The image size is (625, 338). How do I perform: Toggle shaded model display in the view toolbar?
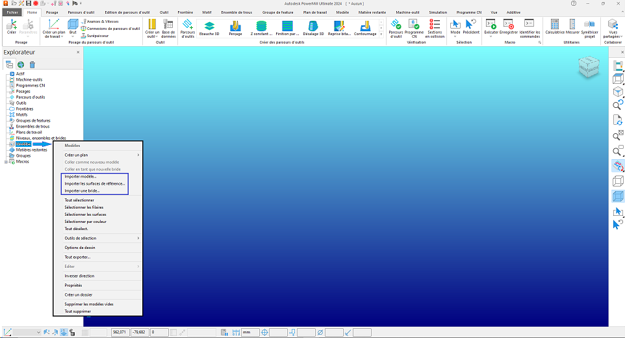click(618, 196)
